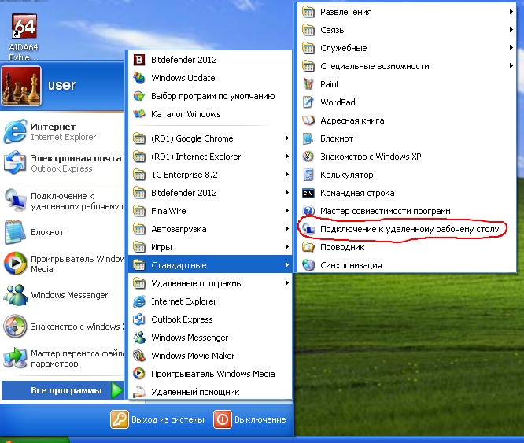
Task: Click the Internet Explorer icon beside Интернет
Action: click(x=15, y=131)
